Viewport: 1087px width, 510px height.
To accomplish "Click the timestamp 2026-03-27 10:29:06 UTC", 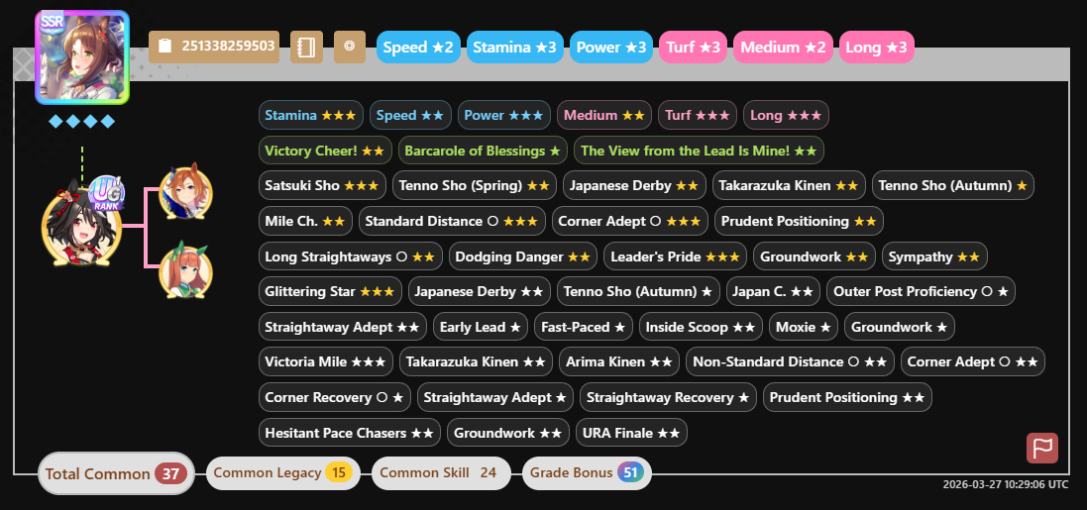I will click(1005, 484).
